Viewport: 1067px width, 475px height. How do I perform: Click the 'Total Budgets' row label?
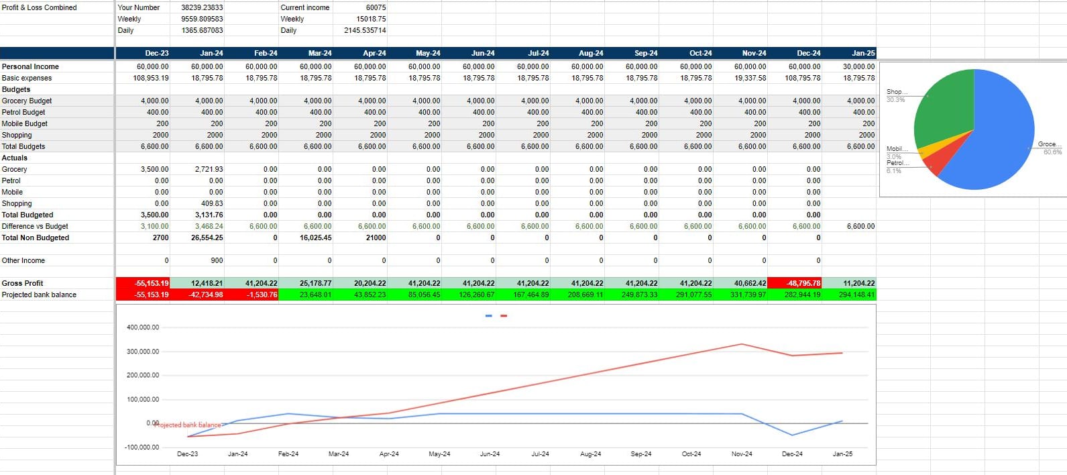click(23, 146)
